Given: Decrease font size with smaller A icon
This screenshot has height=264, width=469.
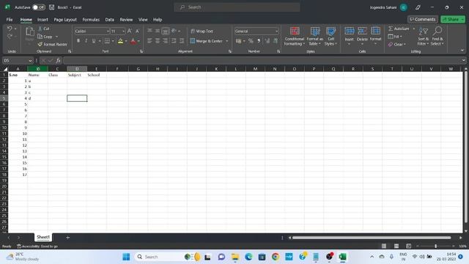Looking at the screenshot, I should click(137, 31).
